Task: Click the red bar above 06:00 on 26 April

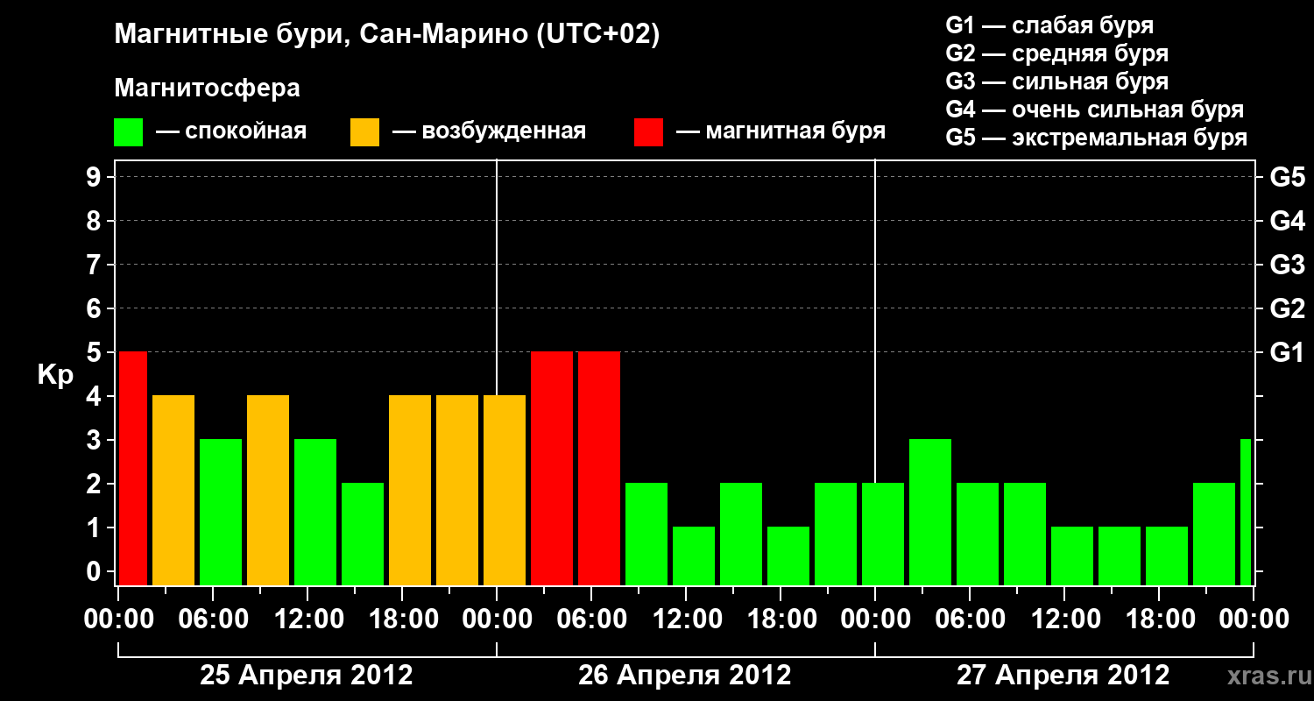Action: pyautogui.click(x=599, y=468)
